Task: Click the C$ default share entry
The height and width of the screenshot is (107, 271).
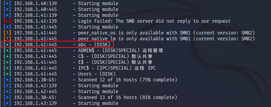Action: [x=115, y=56]
